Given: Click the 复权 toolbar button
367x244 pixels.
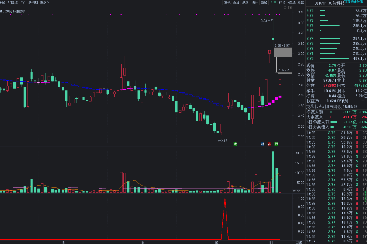Looking at the screenshot, I should 227,2.
